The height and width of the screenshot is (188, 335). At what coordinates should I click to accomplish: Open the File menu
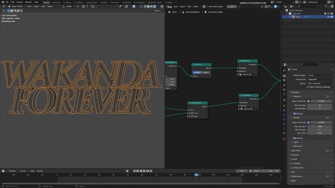point(7,2)
